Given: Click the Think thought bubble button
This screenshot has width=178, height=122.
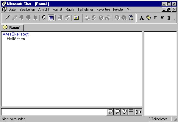Looking at the screenshot, I should tap(117, 112).
